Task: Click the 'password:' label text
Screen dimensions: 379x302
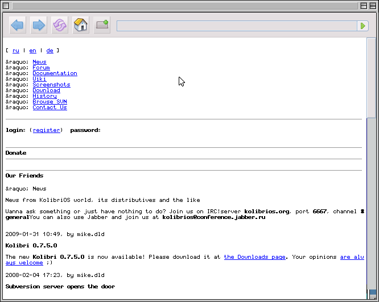Action: coord(85,130)
